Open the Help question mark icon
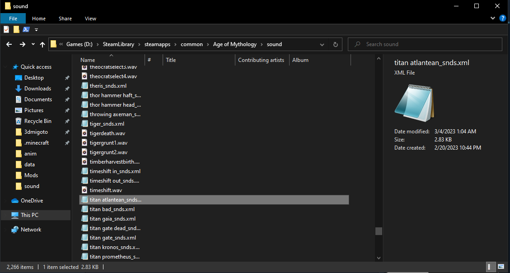The width and height of the screenshot is (510, 273). pyautogui.click(x=502, y=19)
